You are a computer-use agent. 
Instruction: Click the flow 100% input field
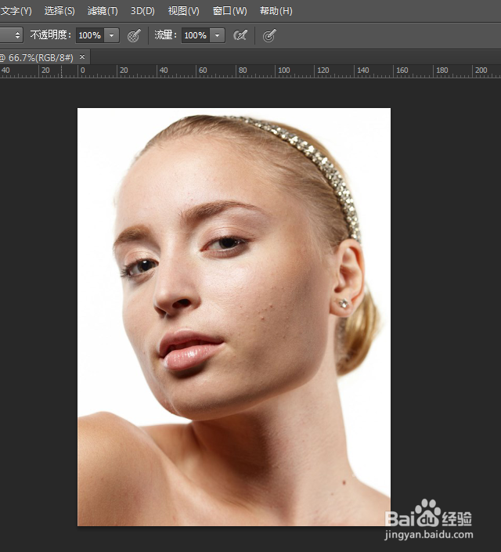[195, 35]
